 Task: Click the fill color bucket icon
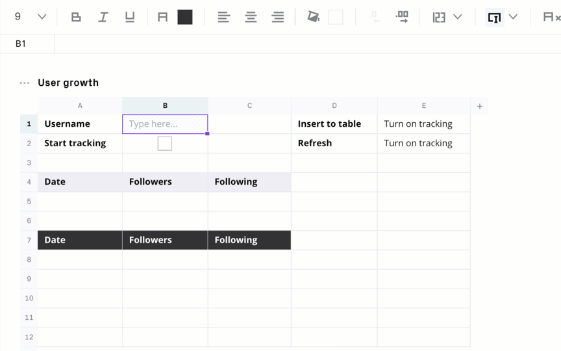[313, 16]
